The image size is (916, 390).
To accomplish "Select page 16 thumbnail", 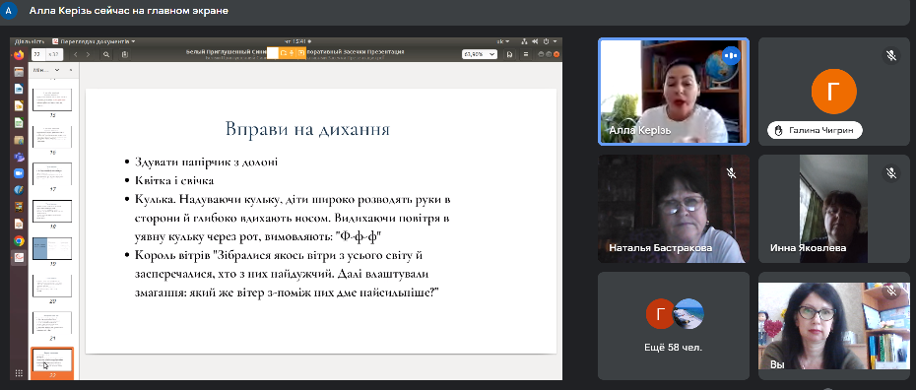I will [51, 137].
